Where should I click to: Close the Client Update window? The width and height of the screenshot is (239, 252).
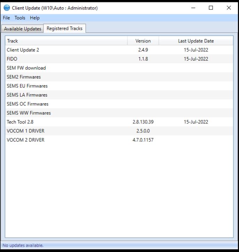click(x=229, y=8)
